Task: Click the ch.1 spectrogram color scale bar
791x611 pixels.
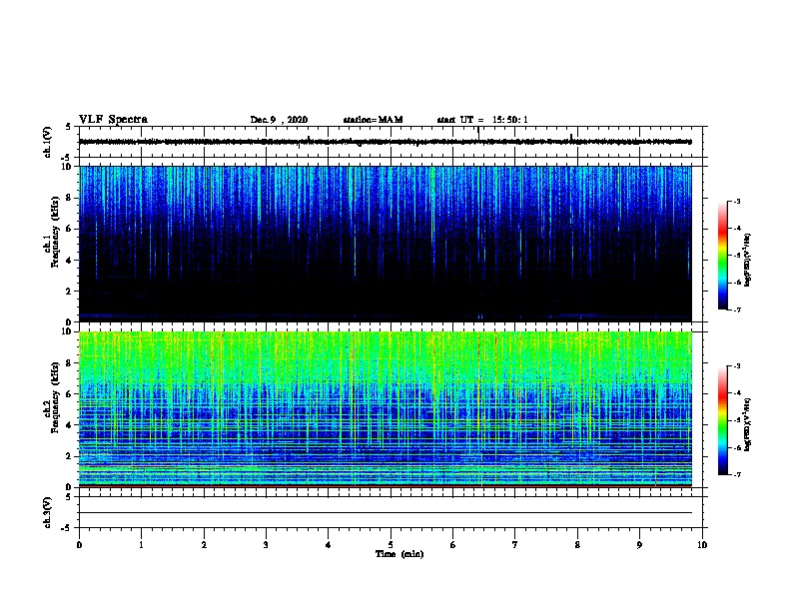Action: [723, 256]
